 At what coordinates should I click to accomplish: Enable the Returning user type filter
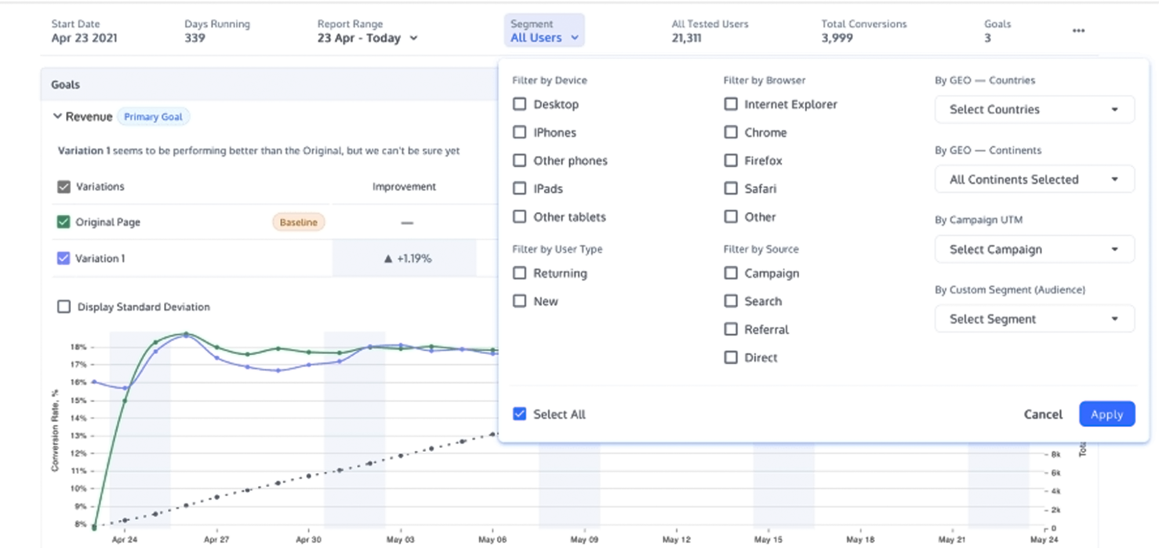point(519,273)
